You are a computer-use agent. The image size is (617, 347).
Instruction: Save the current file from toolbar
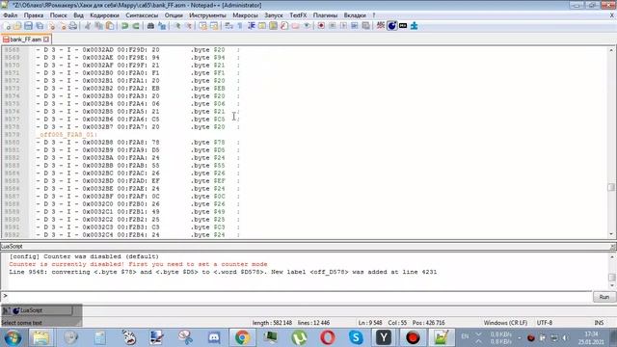(28, 26)
